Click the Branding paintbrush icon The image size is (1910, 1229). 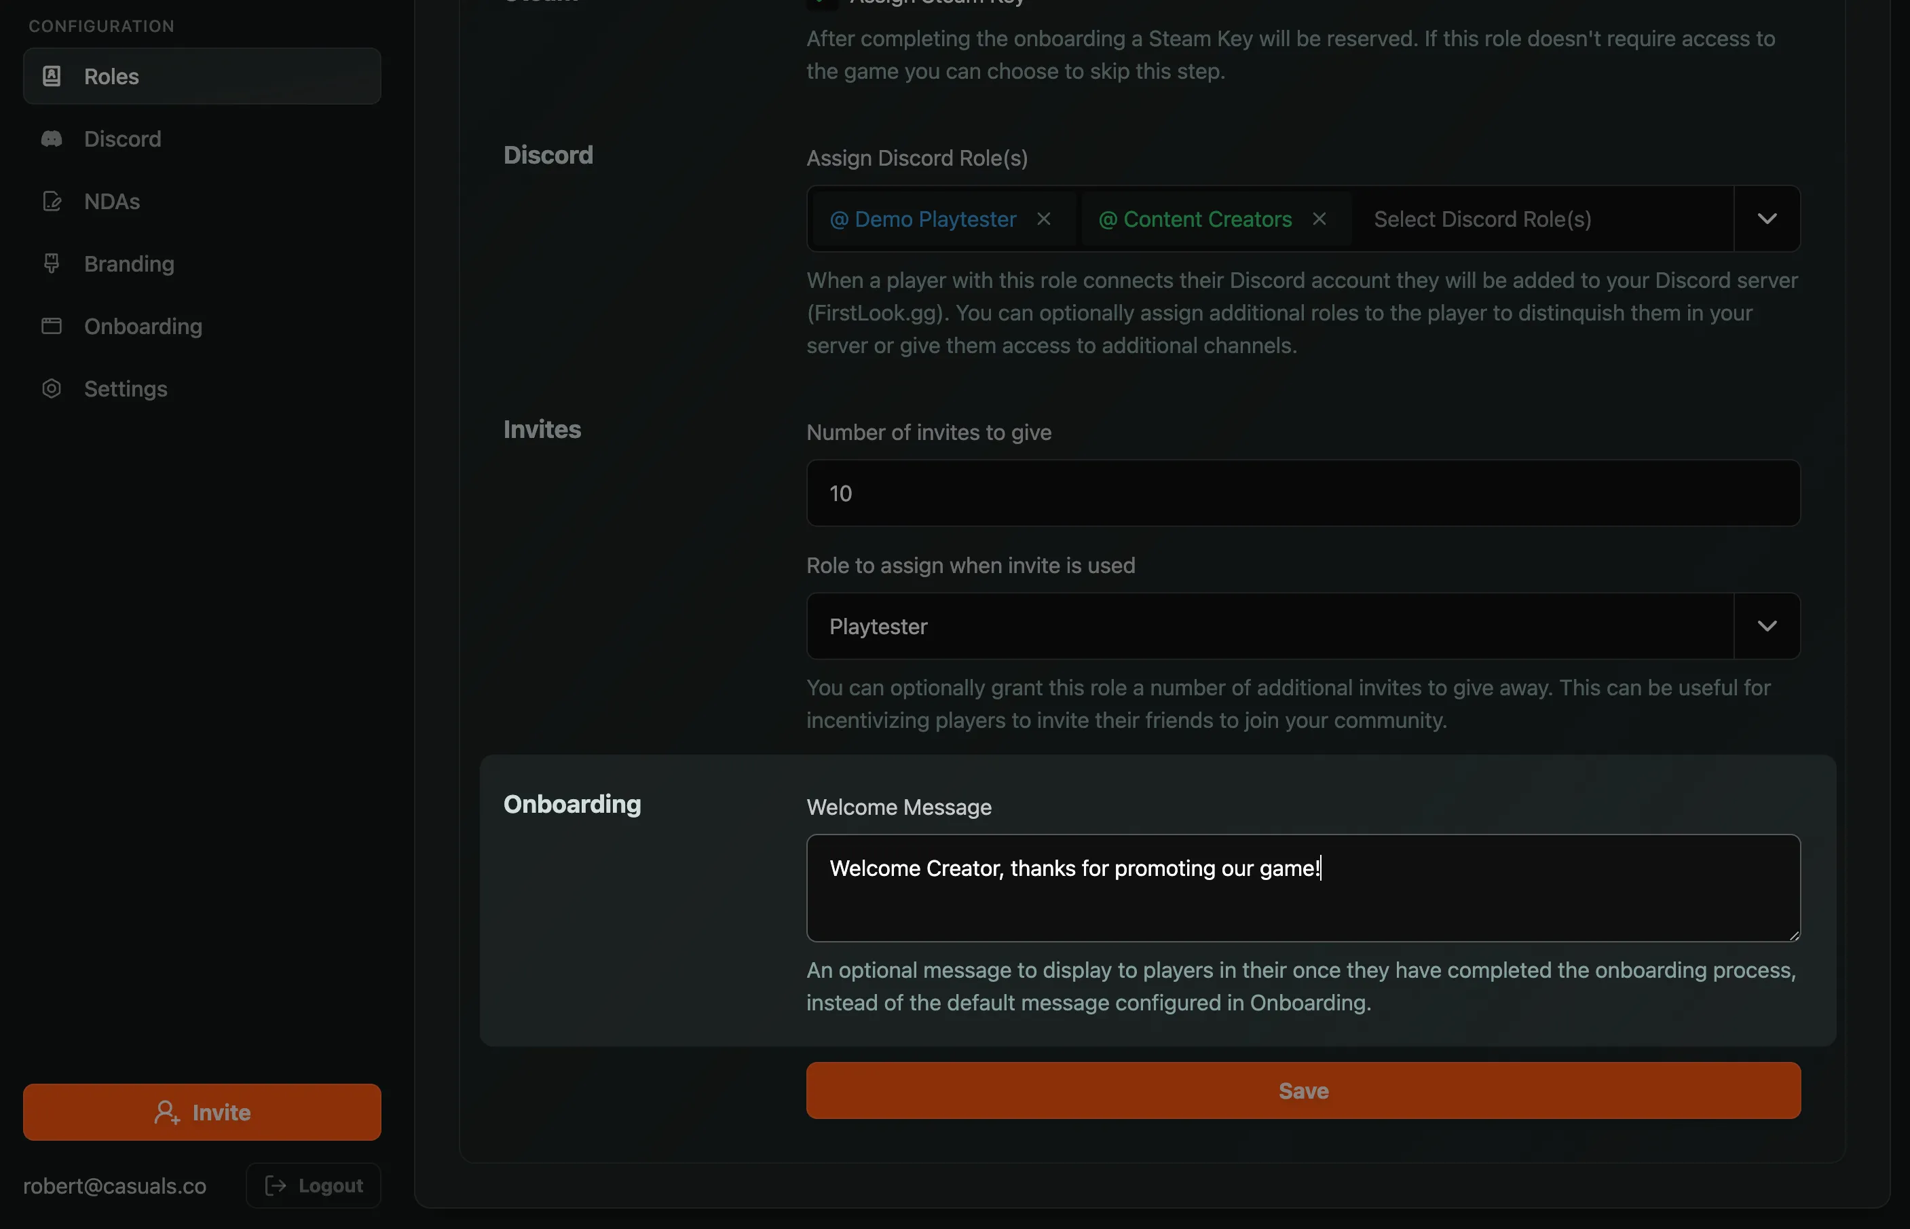(x=52, y=263)
